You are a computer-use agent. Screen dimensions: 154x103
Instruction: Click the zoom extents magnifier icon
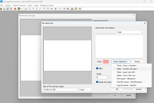(45, 9)
